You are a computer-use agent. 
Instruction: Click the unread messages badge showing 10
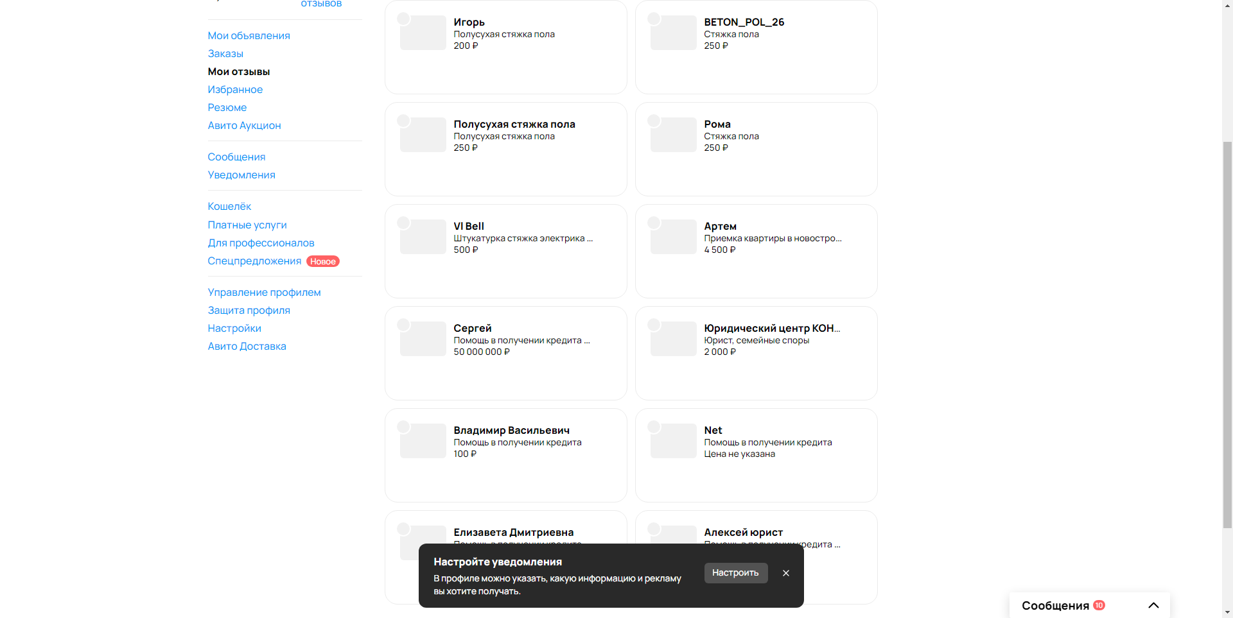tap(1099, 605)
